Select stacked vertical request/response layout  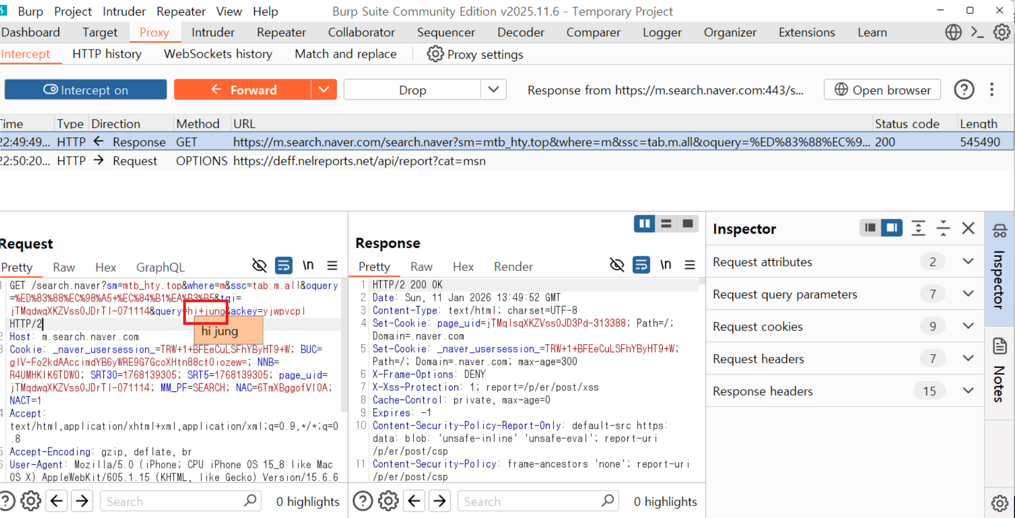coord(666,223)
